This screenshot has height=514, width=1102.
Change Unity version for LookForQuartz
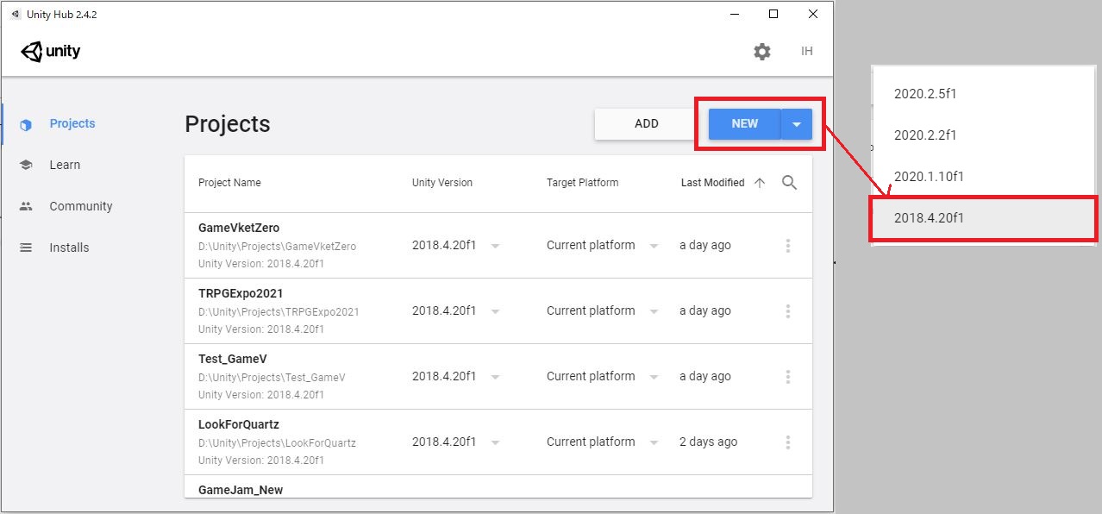[456, 442]
